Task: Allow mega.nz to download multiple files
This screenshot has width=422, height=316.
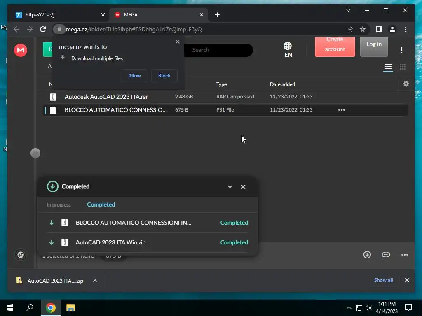Action: (134, 76)
